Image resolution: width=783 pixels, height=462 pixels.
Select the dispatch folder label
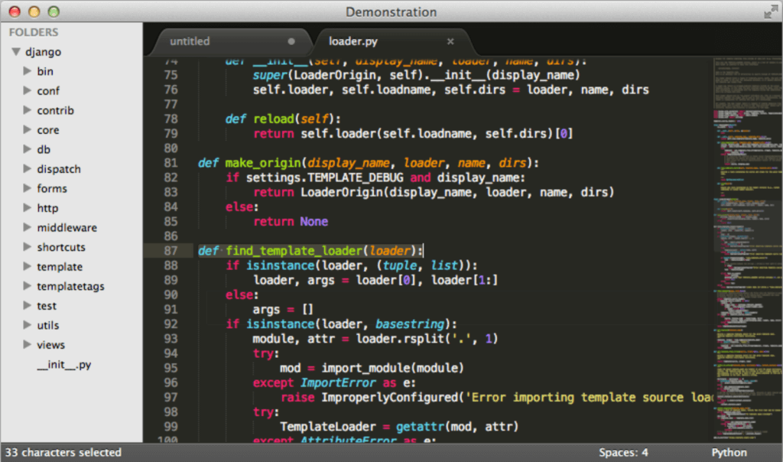(x=59, y=169)
